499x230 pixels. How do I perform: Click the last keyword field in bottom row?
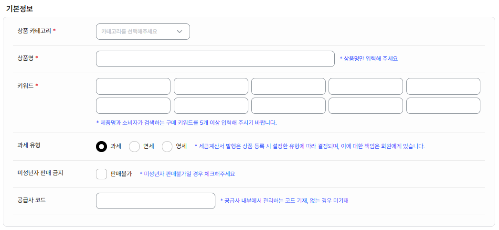(443, 106)
